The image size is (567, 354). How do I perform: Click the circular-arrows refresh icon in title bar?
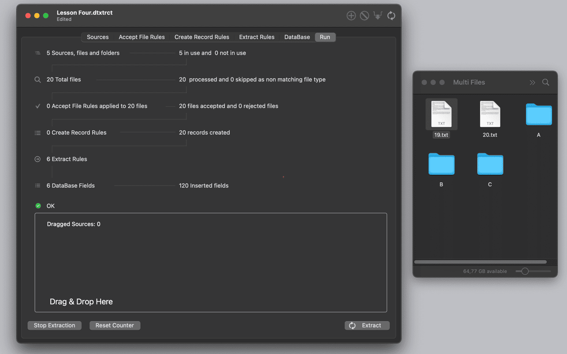[391, 16]
